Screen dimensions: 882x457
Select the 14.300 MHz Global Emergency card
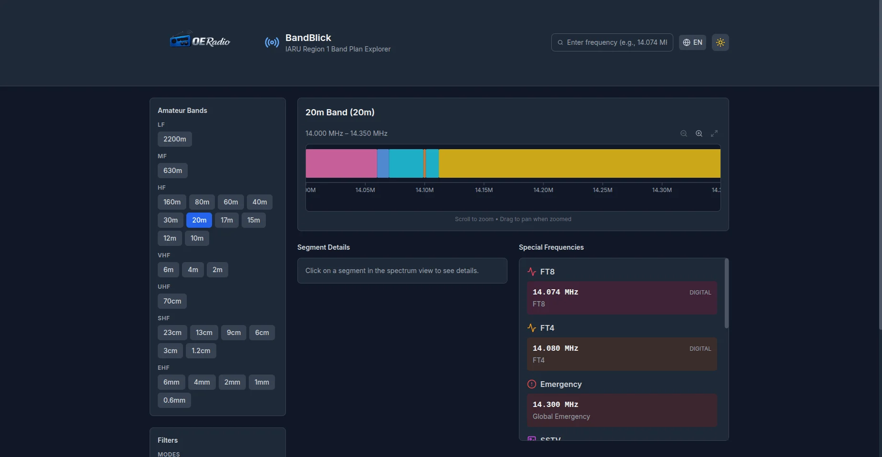[x=622, y=410]
